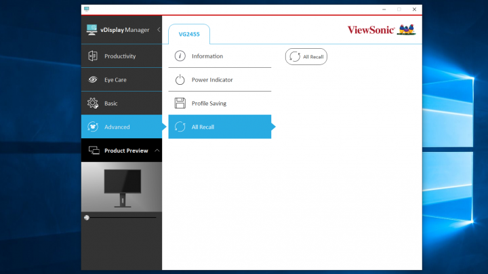Open the Productivity section
Screen dimensions: 488x274
122,56
